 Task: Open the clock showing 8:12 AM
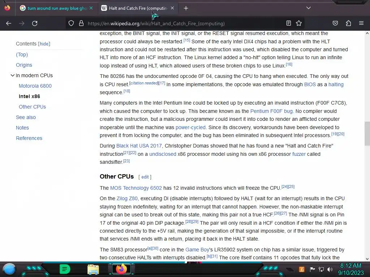(x=350, y=269)
